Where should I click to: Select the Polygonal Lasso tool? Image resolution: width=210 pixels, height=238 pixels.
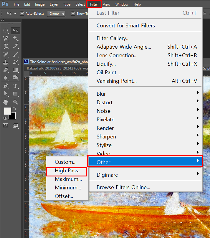tap(6, 38)
